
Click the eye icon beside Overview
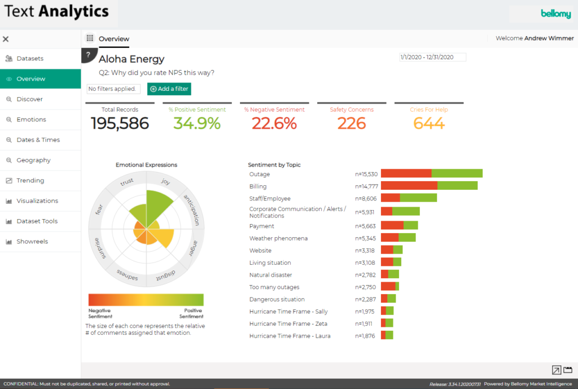(8, 79)
